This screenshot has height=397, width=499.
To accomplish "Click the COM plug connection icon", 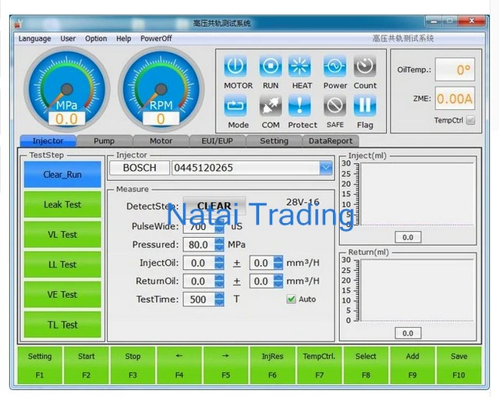I will point(271,106).
